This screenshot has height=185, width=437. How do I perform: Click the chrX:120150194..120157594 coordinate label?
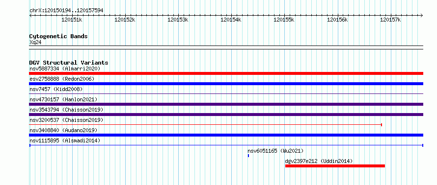point(66,11)
